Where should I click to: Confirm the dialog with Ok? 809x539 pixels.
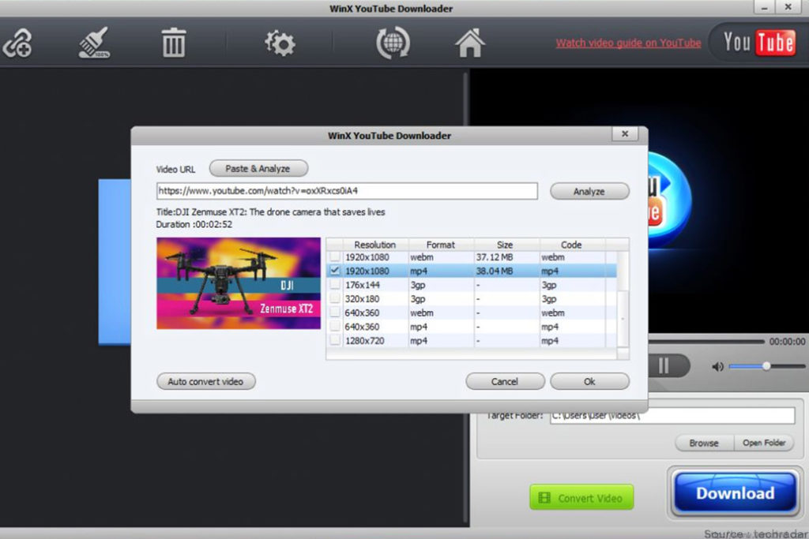[589, 381]
